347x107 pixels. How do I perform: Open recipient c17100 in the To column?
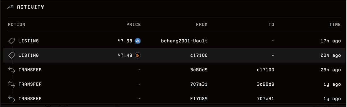(265, 70)
